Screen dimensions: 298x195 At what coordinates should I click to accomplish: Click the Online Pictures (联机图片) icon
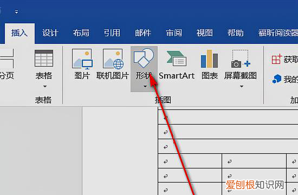click(x=113, y=58)
